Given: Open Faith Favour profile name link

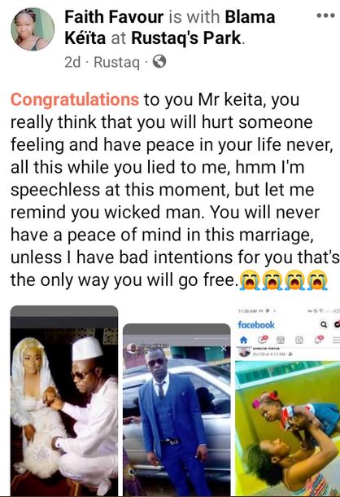Looking at the screenshot, I should 114,17.
